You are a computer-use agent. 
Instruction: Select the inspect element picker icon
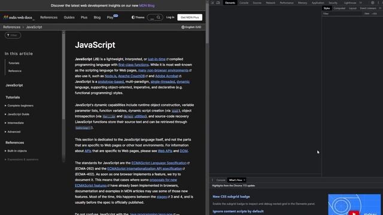tap(212, 2)
